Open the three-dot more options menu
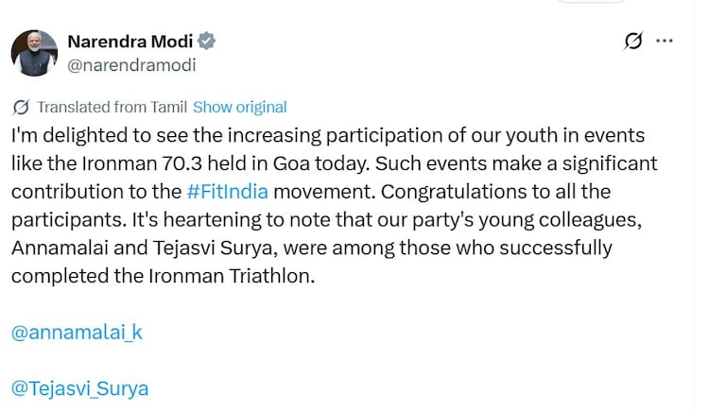Viewport: 709px width, 411px height. coord(666,42)
